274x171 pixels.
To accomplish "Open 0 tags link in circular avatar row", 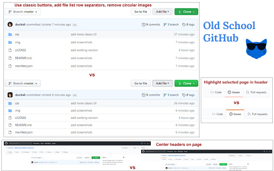I will (188, 25).
